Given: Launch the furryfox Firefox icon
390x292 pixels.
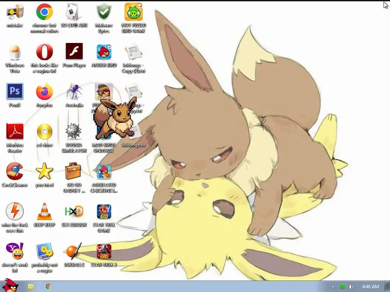Looking at the screenshot, I should [x=44, y=92].
